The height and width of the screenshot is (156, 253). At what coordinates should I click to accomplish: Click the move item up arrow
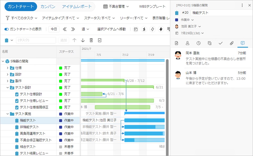[74, 40]
